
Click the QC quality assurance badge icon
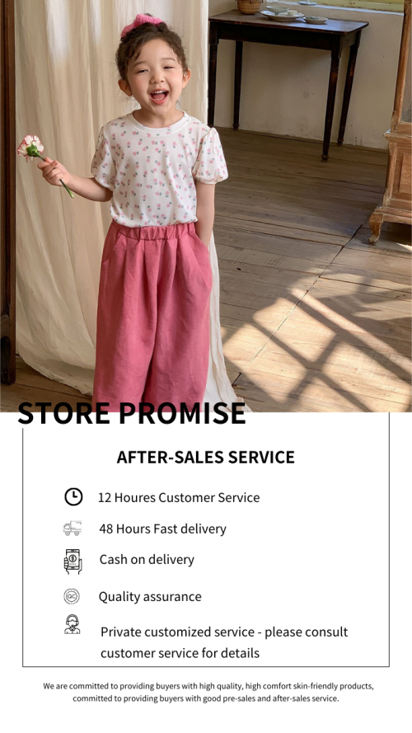point(72,596)
